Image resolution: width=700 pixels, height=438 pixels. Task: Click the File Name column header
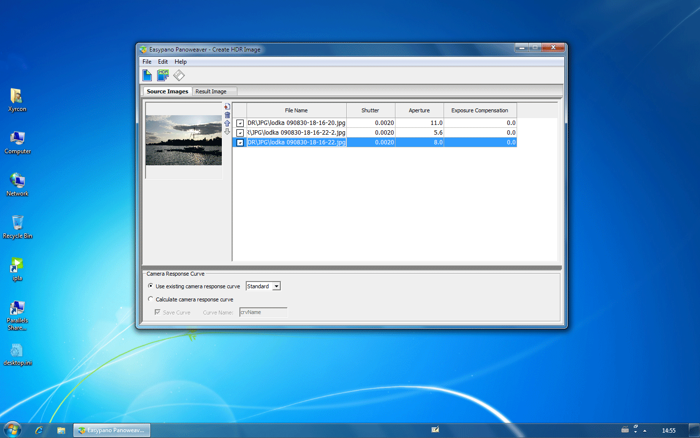tap(296, 110)
